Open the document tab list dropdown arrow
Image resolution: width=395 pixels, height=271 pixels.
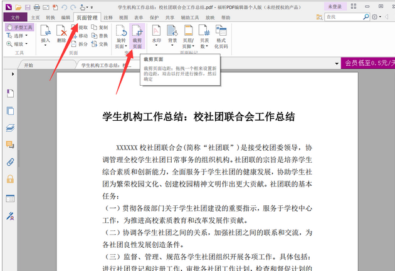337,64
